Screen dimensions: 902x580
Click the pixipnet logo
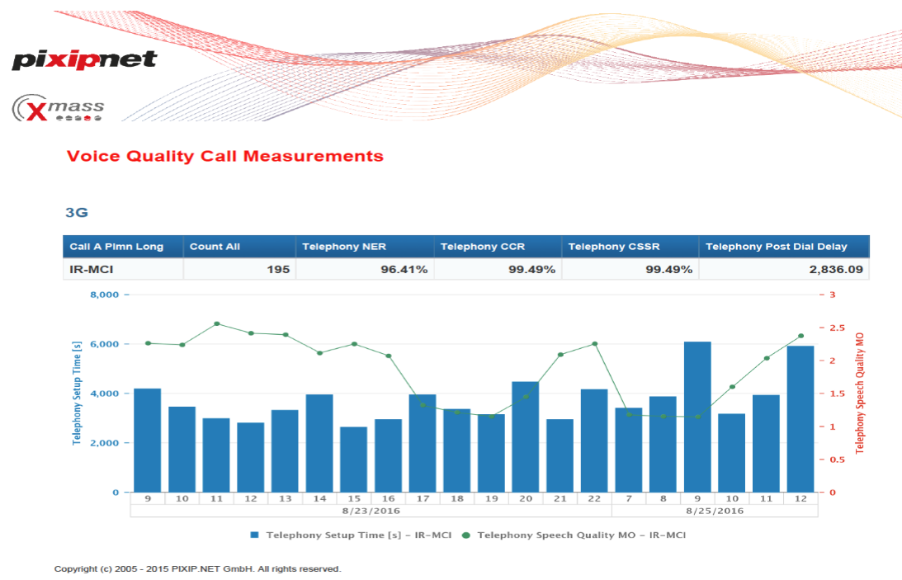(x=84, y=59)
